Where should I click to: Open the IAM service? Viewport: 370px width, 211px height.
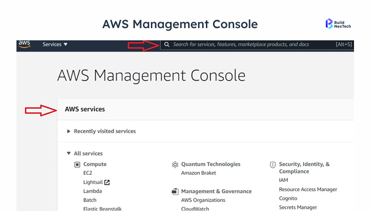[x=283, y=180]
